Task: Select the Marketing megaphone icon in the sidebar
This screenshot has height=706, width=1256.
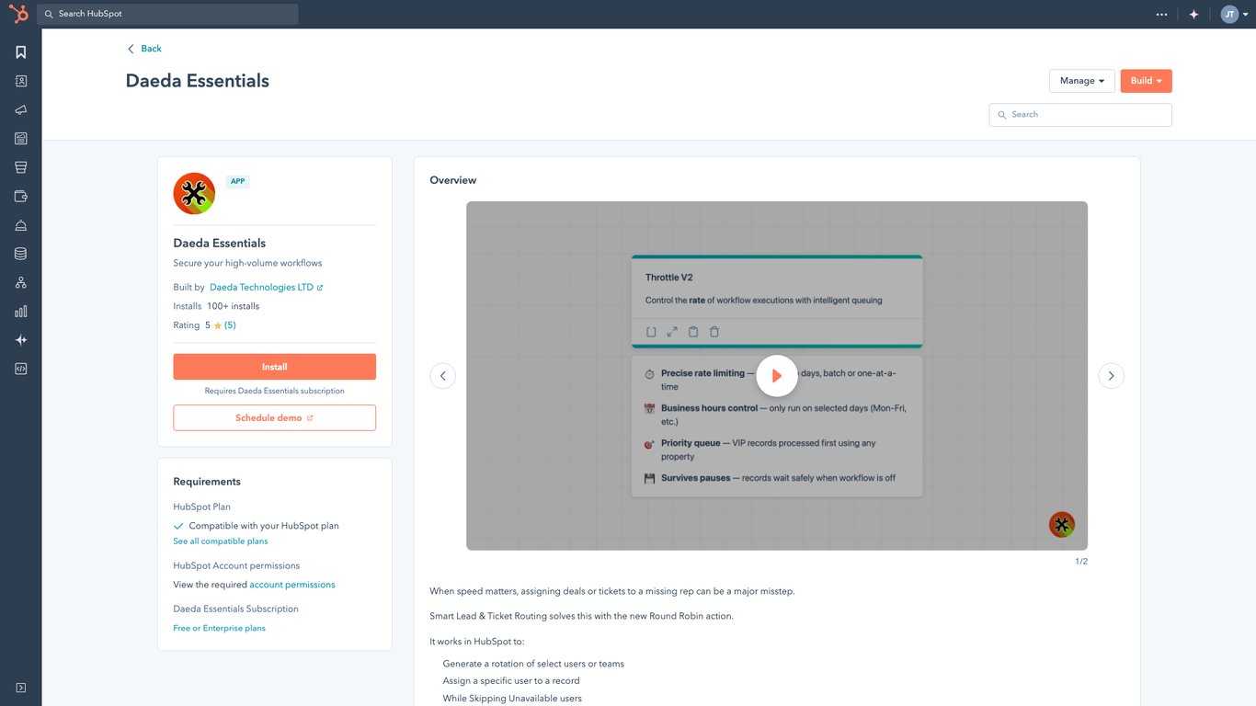Action: point(20,109)
